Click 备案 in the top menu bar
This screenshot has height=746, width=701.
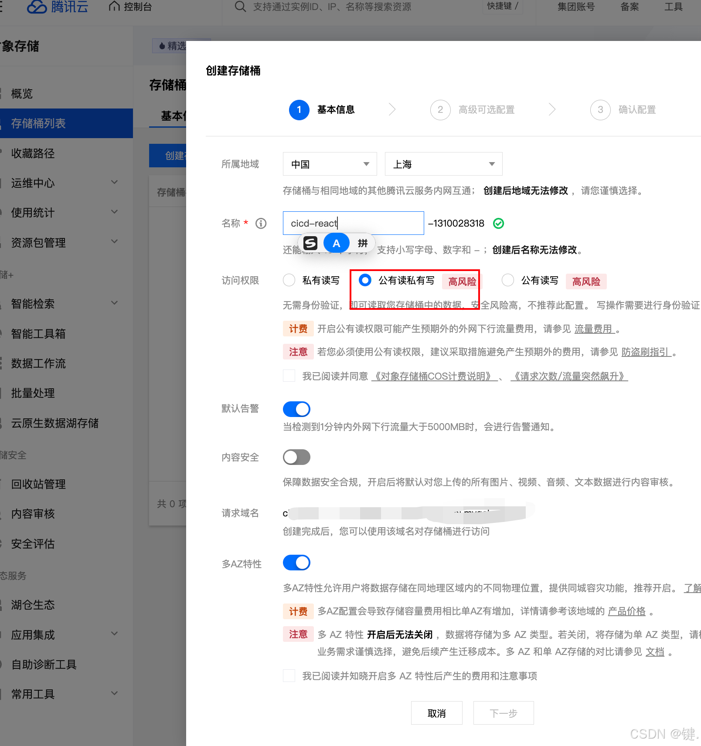(x=629, y=7)
